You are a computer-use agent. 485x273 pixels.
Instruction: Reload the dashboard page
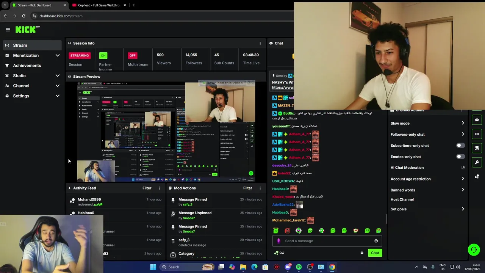click(x=23, y=16)
